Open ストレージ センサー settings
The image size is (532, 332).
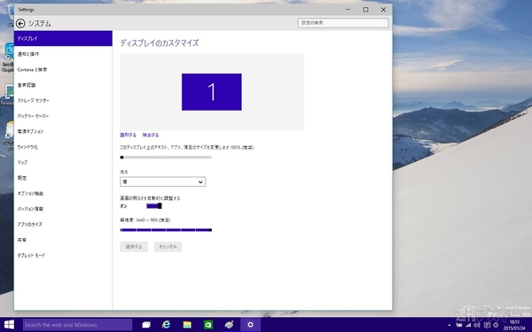click(x=63, y=101)
